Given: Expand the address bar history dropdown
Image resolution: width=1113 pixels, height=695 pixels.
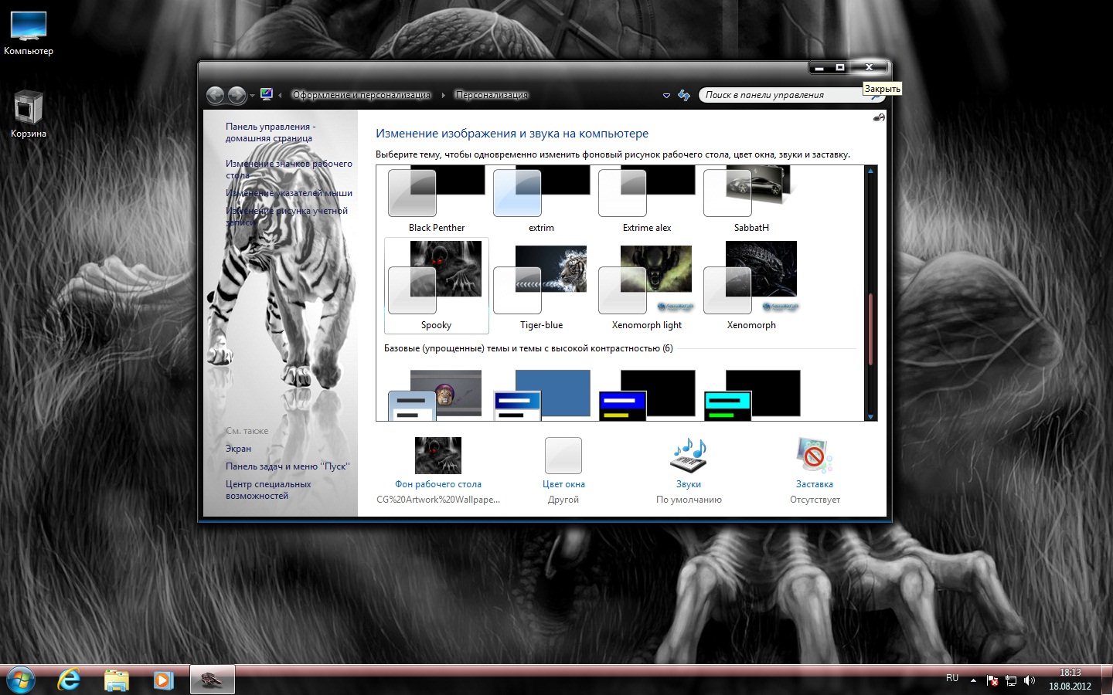Looking at the screenshot, I should tap(666, 95).
